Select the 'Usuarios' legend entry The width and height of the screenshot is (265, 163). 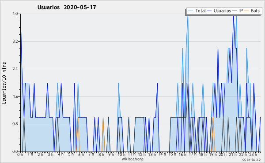pos(219,11)
